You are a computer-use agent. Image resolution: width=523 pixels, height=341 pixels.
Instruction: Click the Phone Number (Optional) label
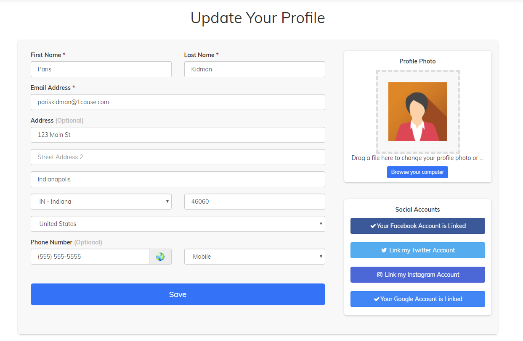point(66,242)
